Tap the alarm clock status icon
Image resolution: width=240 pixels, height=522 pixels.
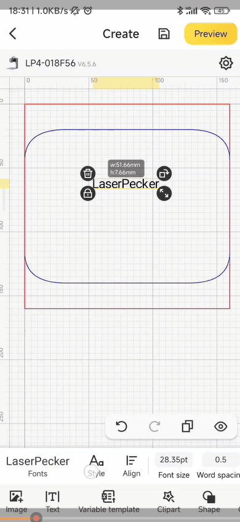pyautogui.click(x=88, y=10)
